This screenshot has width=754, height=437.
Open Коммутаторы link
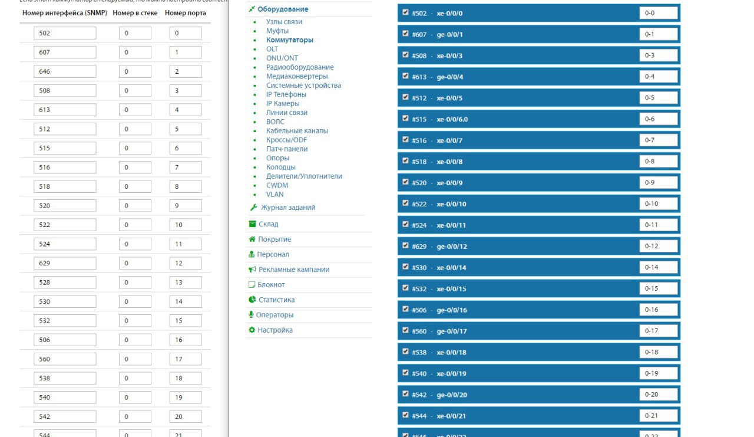click(290, 40)
